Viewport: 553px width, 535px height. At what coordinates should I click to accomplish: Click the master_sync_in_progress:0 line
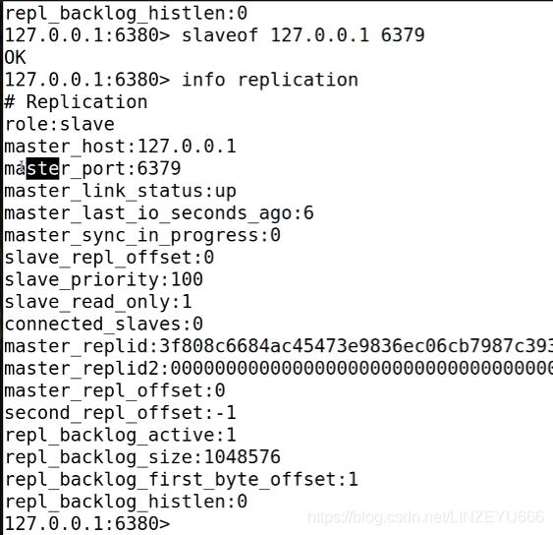coord(142,236)
